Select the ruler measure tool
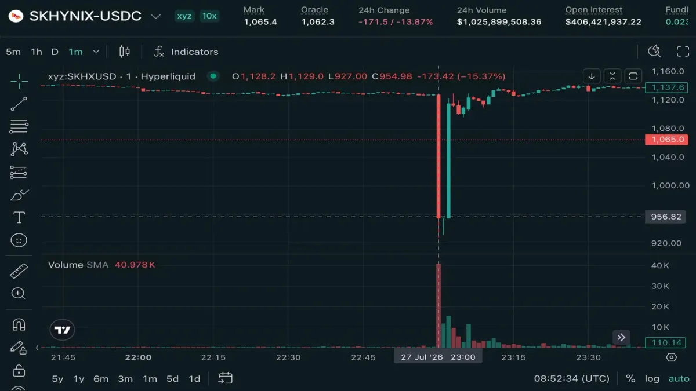 click(19, 271)
